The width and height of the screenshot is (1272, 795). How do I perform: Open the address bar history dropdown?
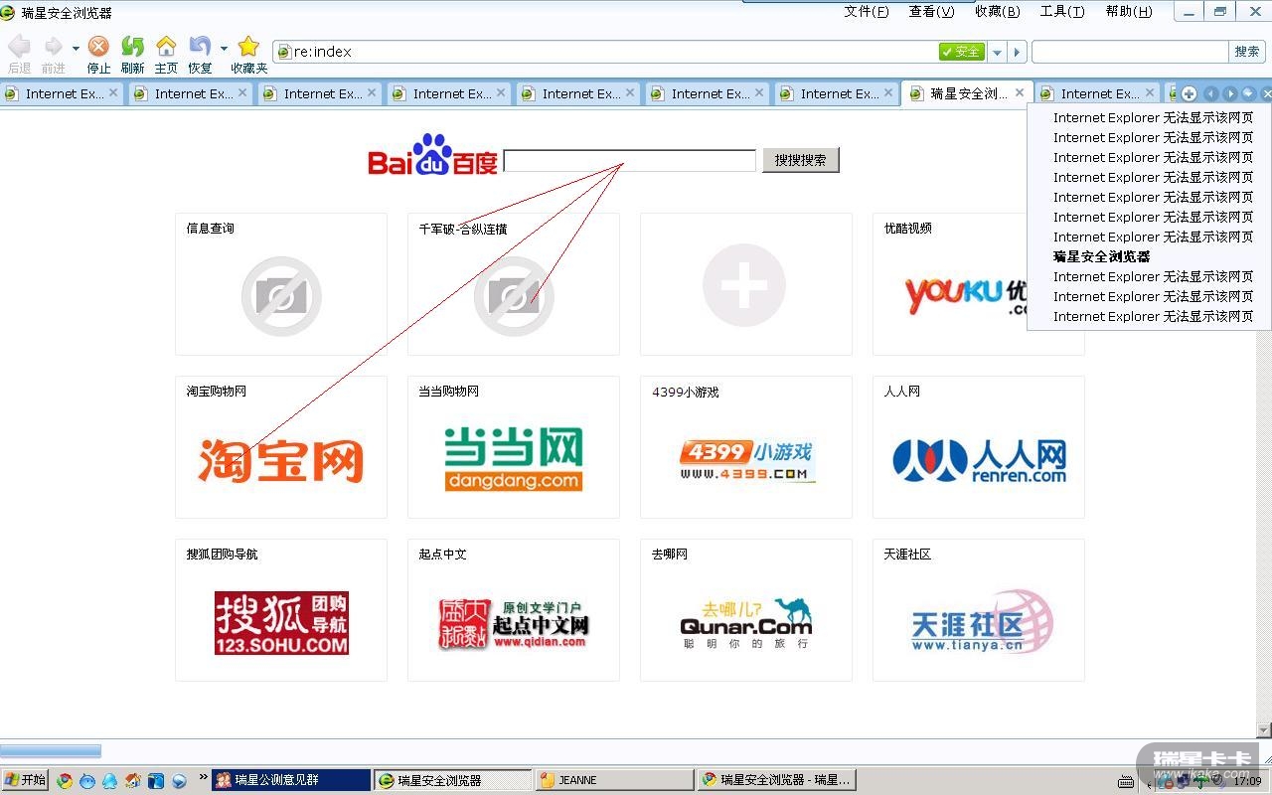tap(997, 52)
